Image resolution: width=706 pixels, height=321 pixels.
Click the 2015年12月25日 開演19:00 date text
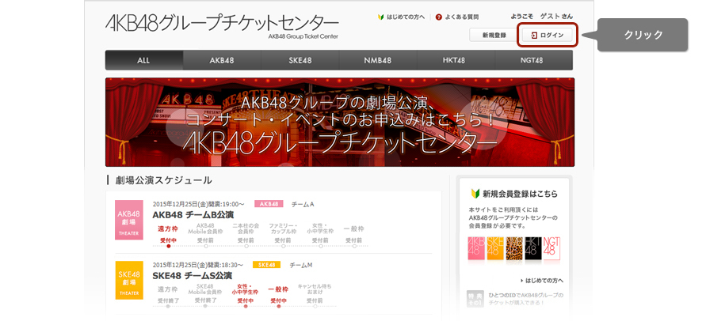click(199, 204)
